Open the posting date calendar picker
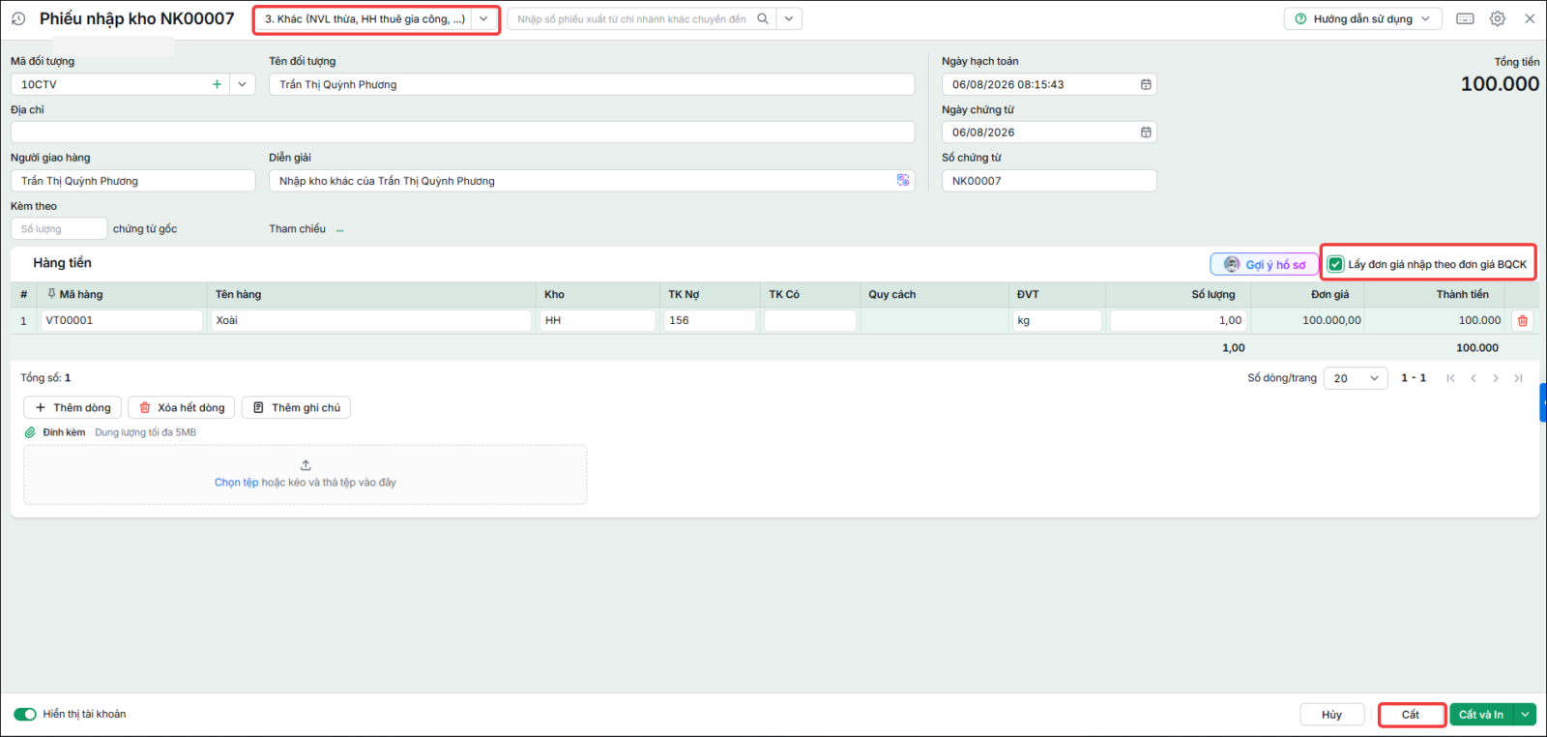The image size is (1547, 737). coord(1146,84)
